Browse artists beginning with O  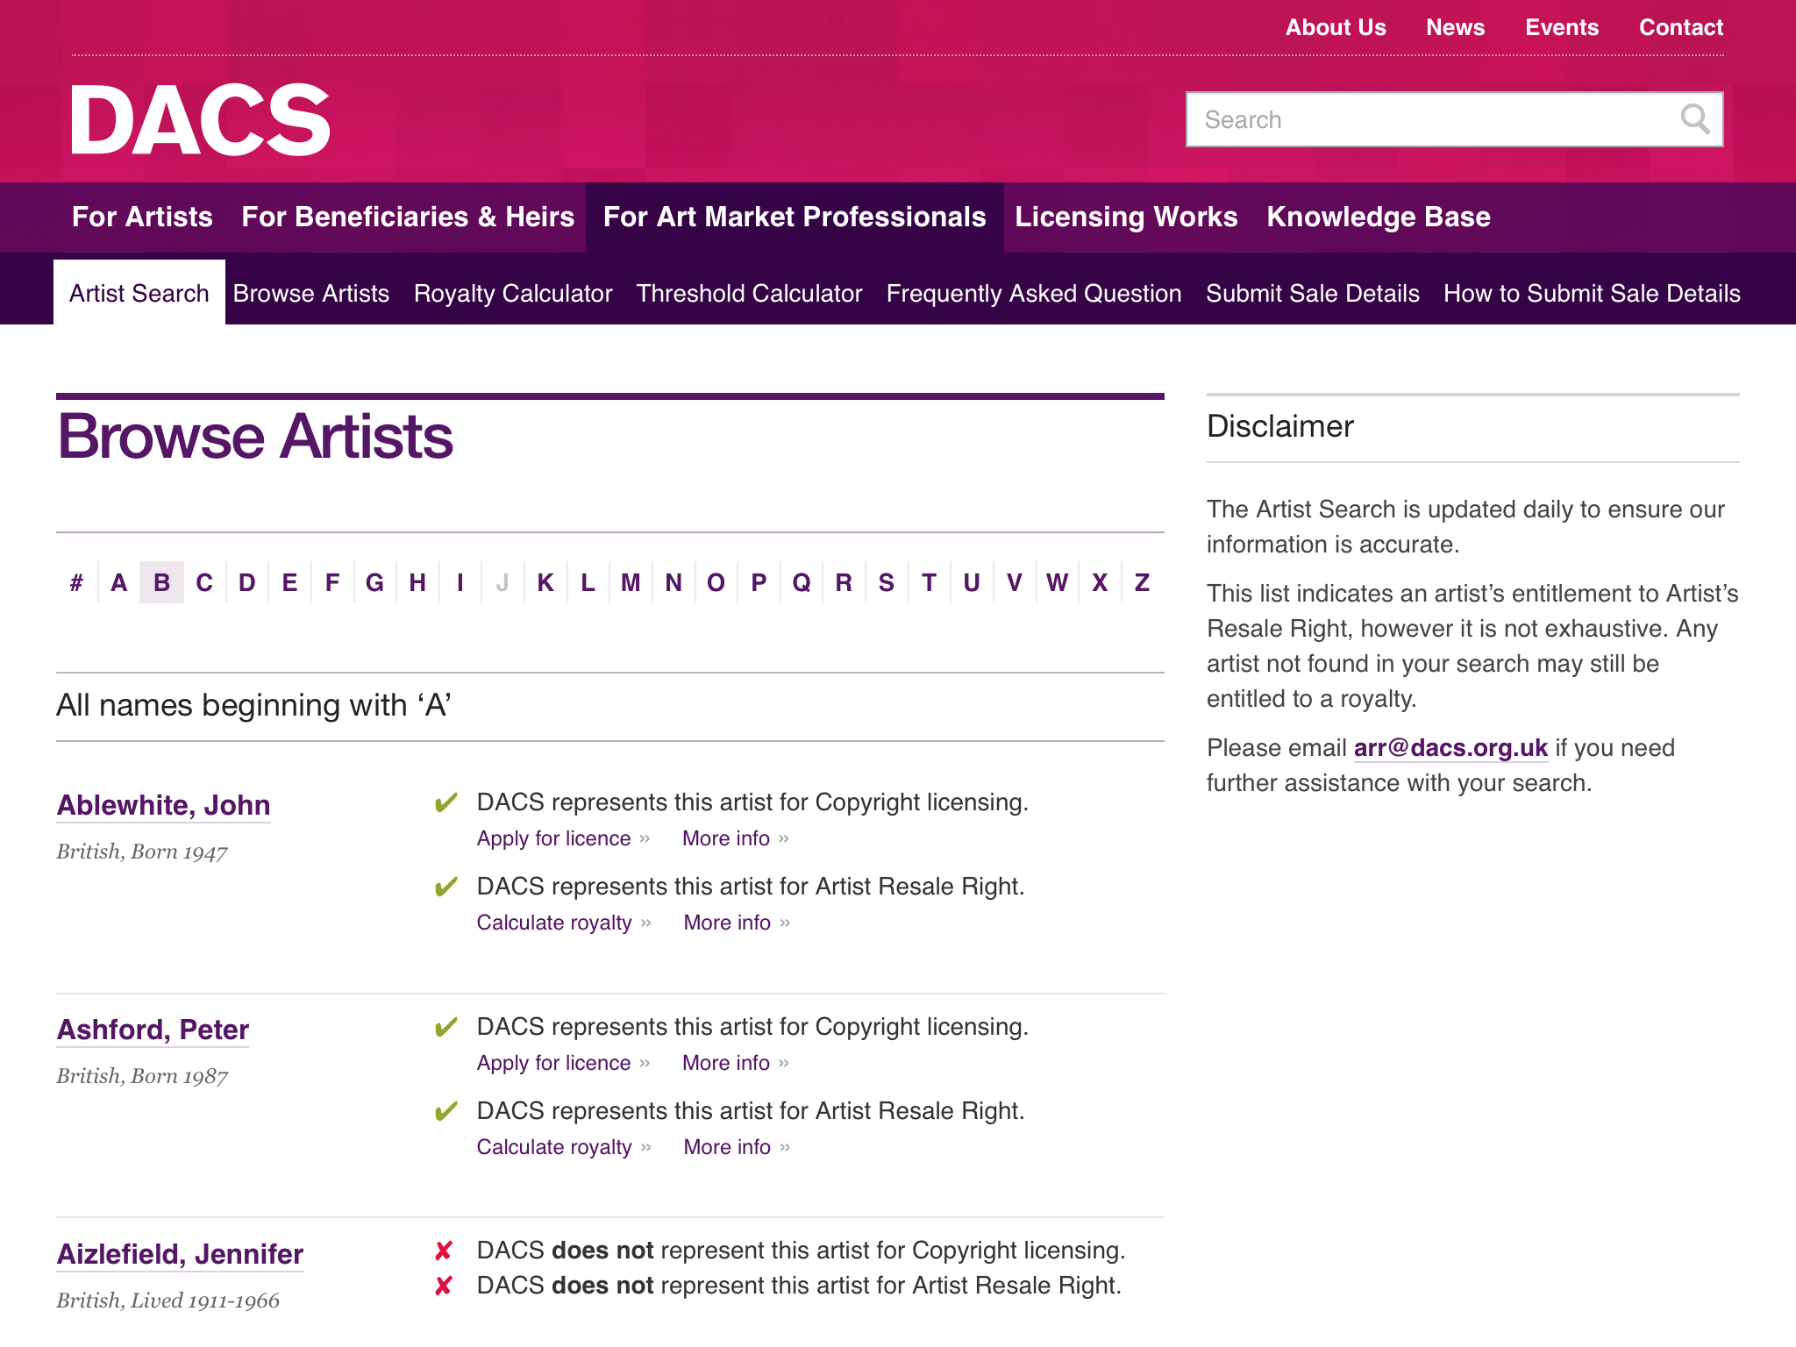(x=716, y=582)
